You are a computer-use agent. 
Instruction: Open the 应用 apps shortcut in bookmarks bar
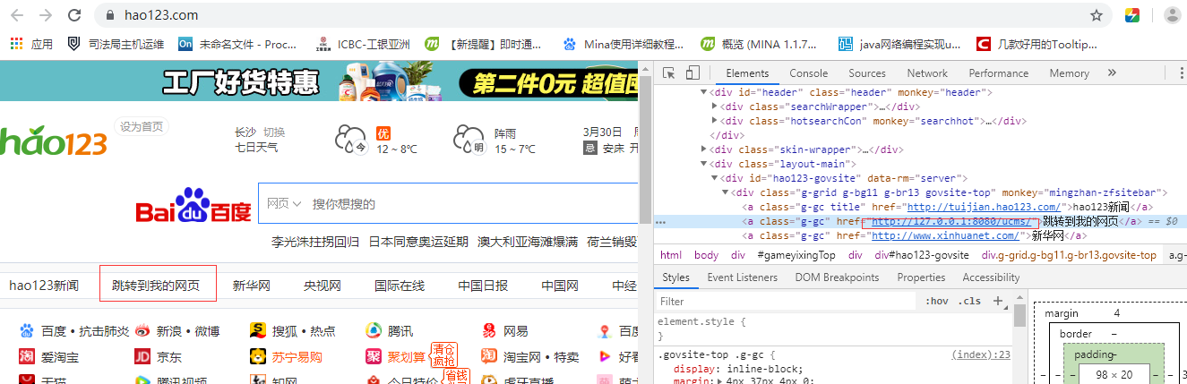pyautogui.click(x=31, y=44)
